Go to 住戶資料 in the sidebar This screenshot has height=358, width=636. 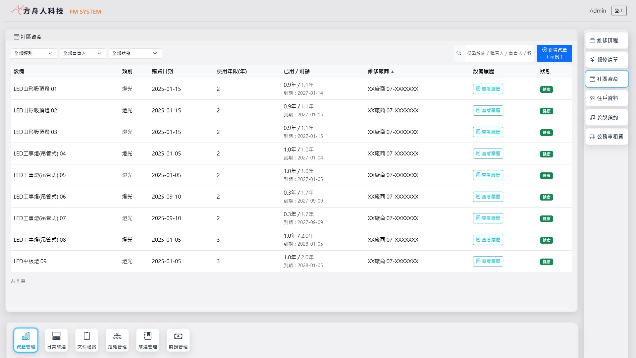point(607,98)
